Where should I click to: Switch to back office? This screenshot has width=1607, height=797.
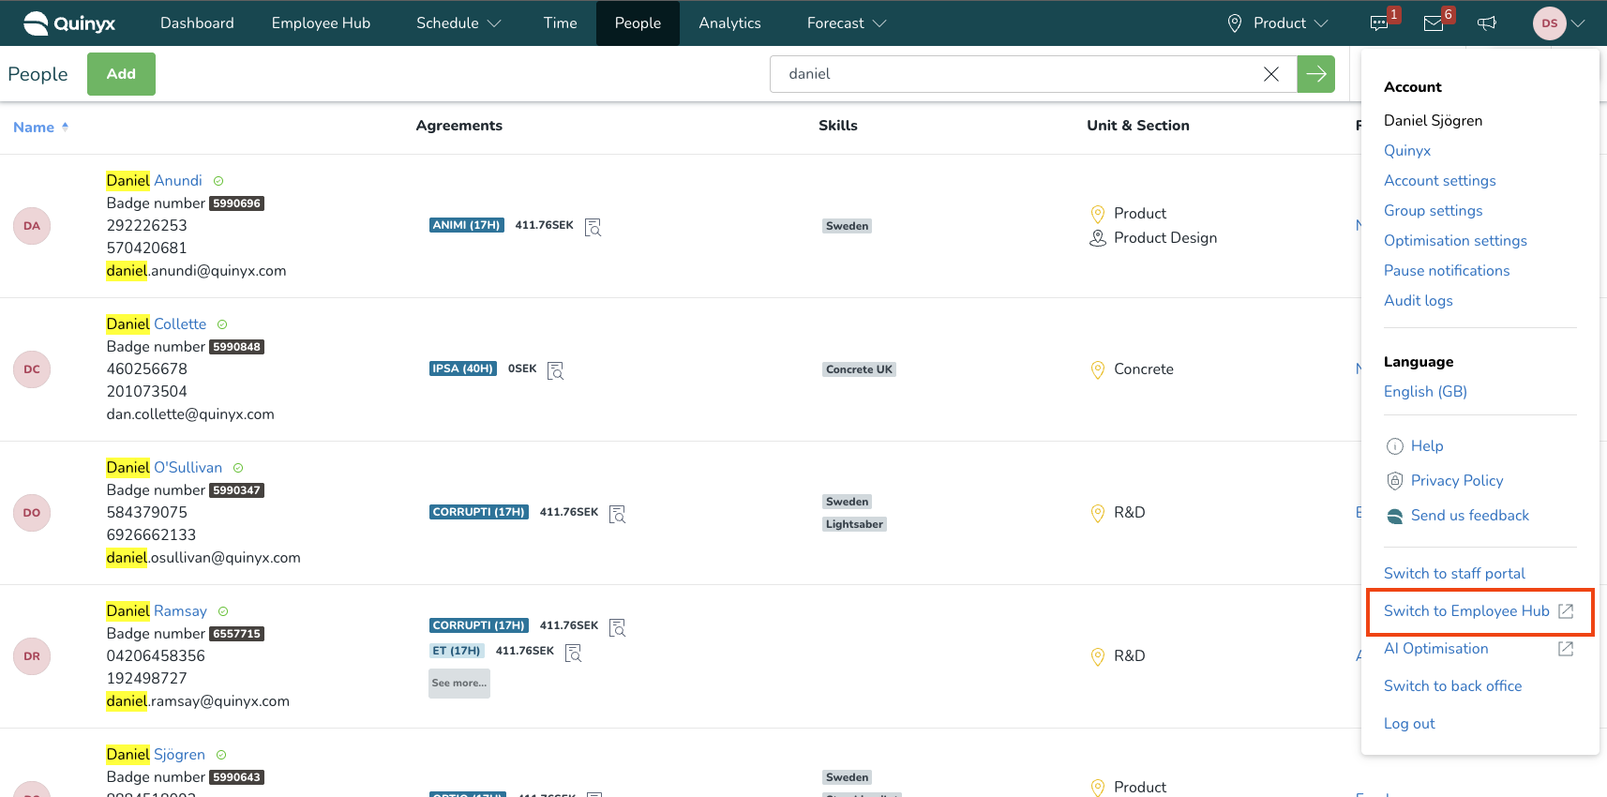(1452, 686)
